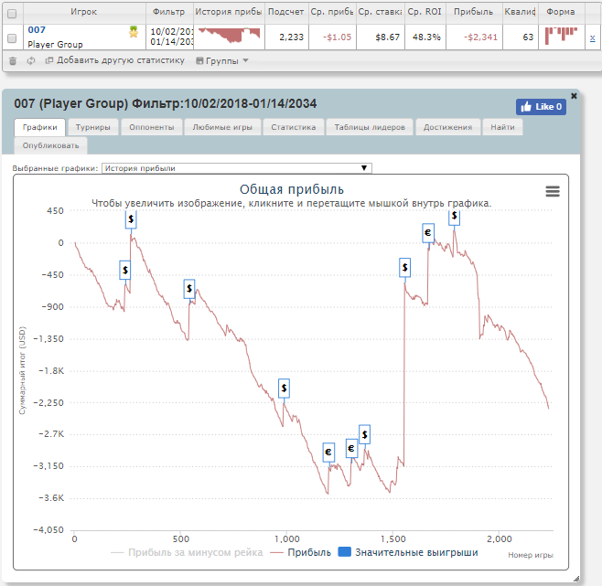Open the Опубликовать tab
Viewport: 602px width, 586px height.
[50, 145]
